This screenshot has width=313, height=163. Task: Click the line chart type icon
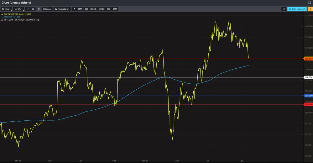pos(28,9)
